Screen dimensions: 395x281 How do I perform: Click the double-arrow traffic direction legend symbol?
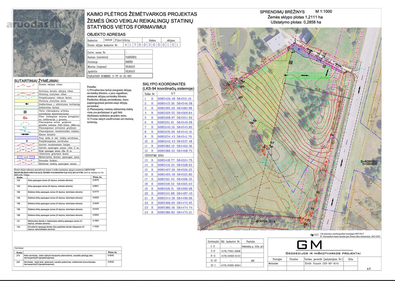tap(25, 134)
